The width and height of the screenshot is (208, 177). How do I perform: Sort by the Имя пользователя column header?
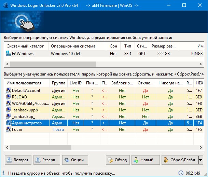(27, 83)
